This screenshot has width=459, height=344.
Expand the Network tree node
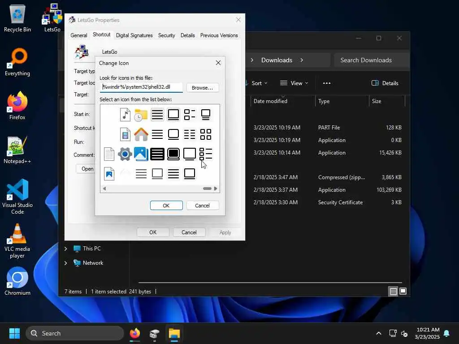66,263
